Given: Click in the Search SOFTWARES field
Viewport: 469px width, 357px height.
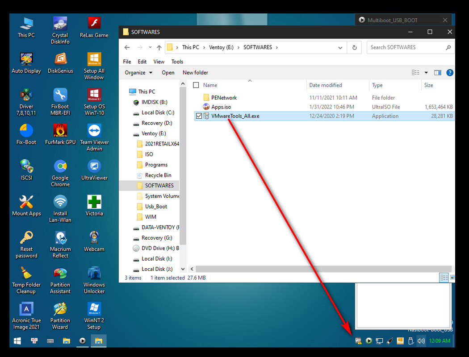Looking at the screenshot, I should (410, 47).
